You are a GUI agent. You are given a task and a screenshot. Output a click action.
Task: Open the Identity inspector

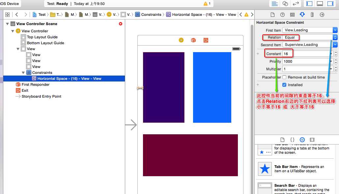click(x=292, y=15)
